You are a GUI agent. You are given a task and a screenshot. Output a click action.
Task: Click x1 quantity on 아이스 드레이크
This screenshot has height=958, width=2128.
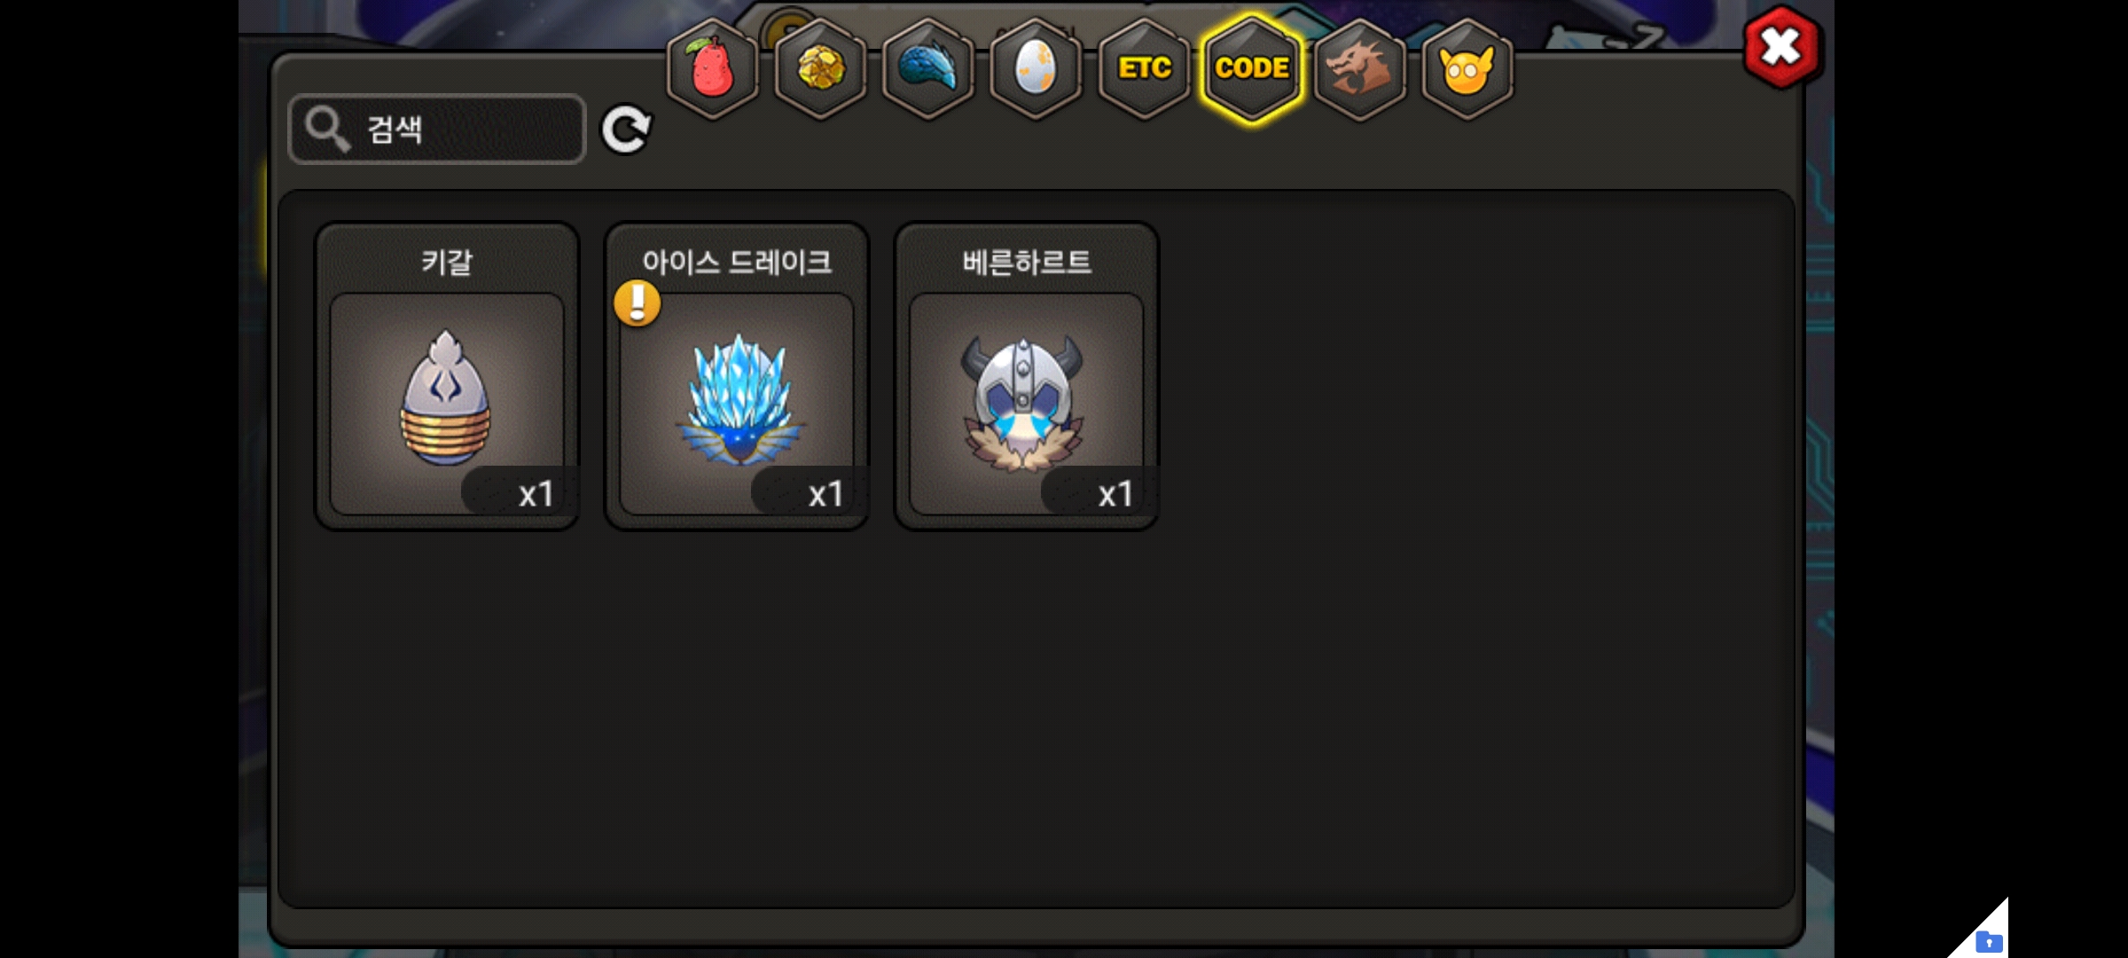[x=825, y=494]
